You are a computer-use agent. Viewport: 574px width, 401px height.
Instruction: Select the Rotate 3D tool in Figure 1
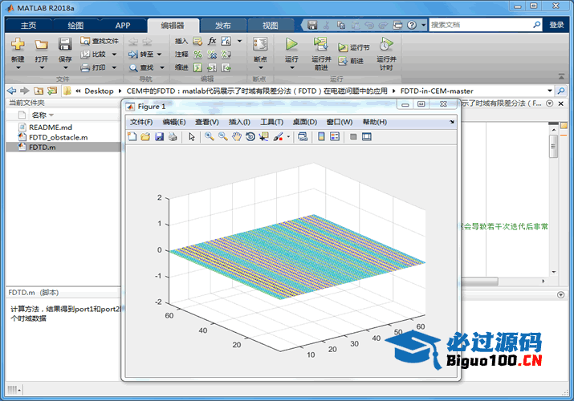click(250, 136)
